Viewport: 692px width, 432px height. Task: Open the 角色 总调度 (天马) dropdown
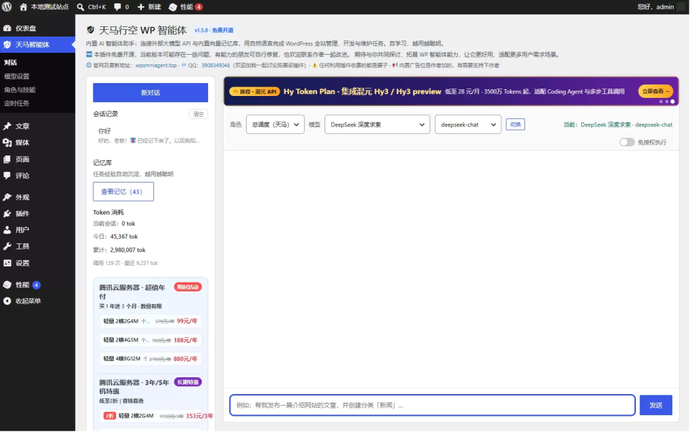click(x=276, y=124)
